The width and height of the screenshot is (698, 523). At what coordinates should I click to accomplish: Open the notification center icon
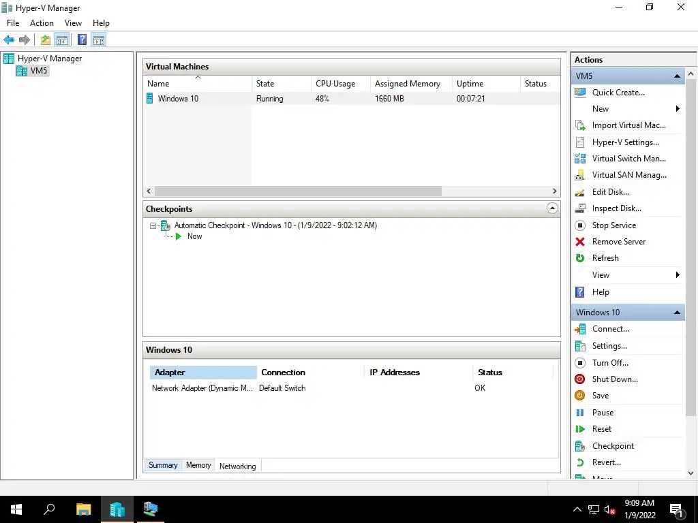[x=676, y=510]
